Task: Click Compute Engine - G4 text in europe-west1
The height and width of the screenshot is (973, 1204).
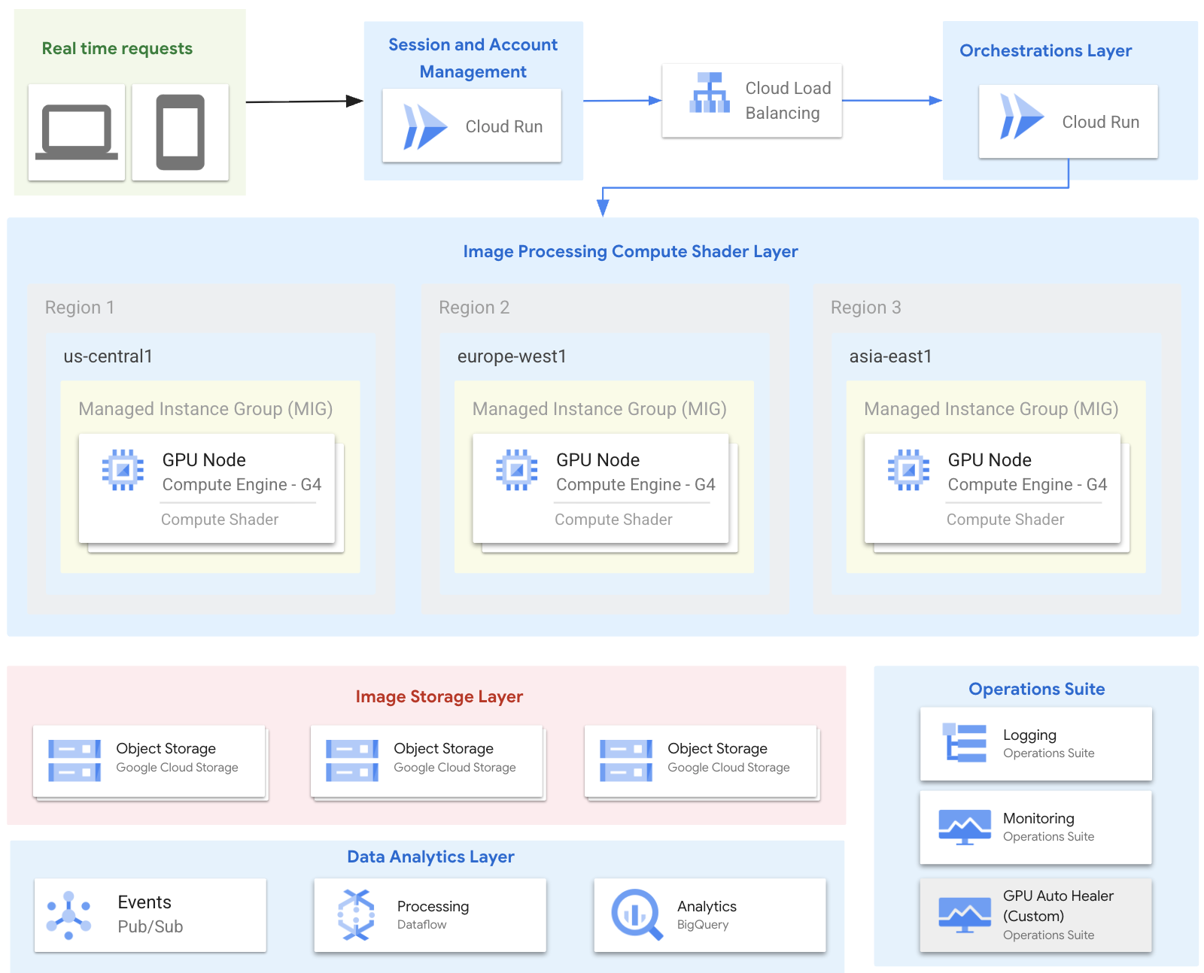Action: [636, 485]
